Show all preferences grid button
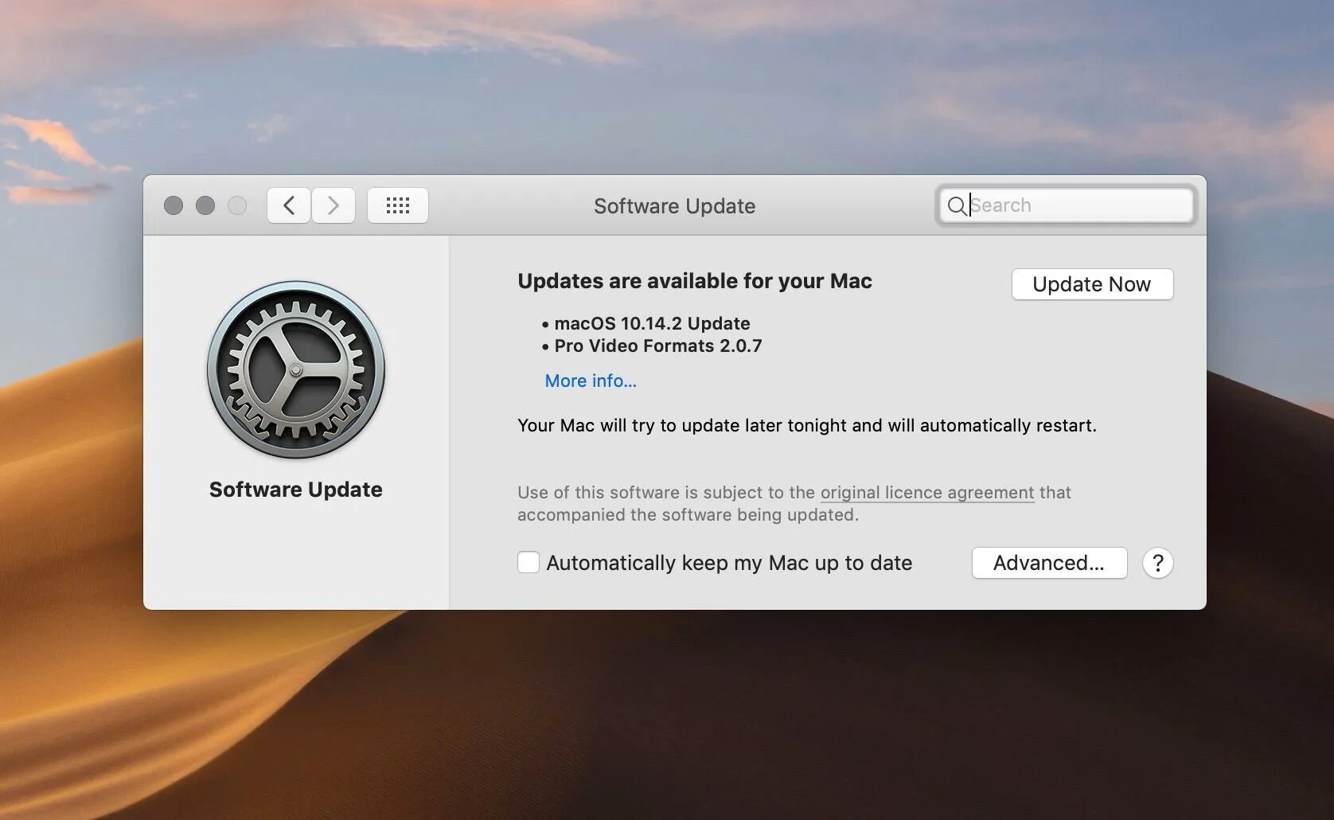Image resolution: width=1334 pixels, height=820 pixels. (x=398, y=206)
